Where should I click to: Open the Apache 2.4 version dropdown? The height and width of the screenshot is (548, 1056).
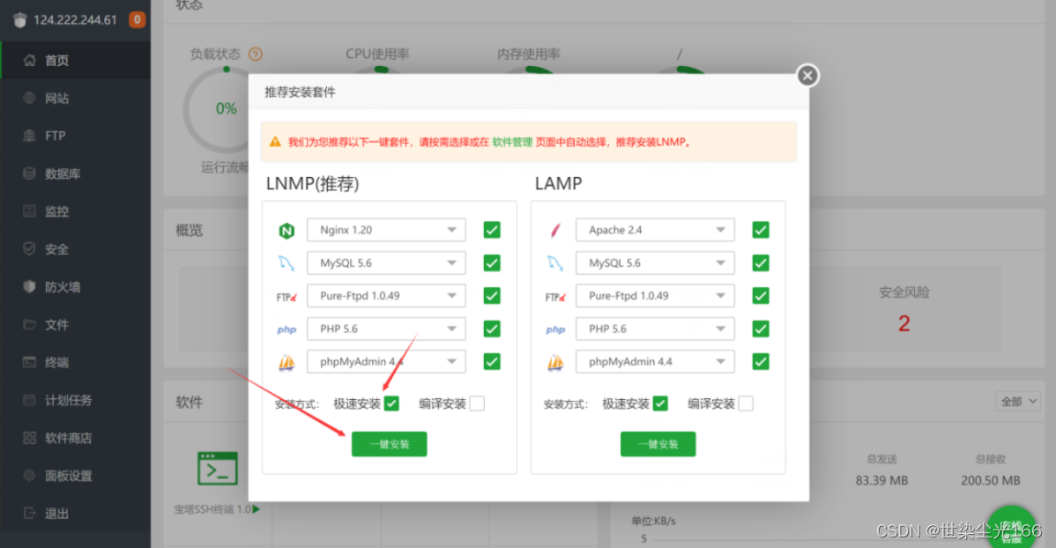click(655, 230)
